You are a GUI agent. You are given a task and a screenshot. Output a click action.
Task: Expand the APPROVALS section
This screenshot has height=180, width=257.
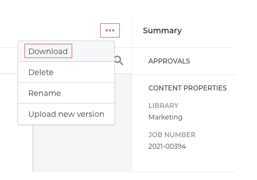(169, 61)
